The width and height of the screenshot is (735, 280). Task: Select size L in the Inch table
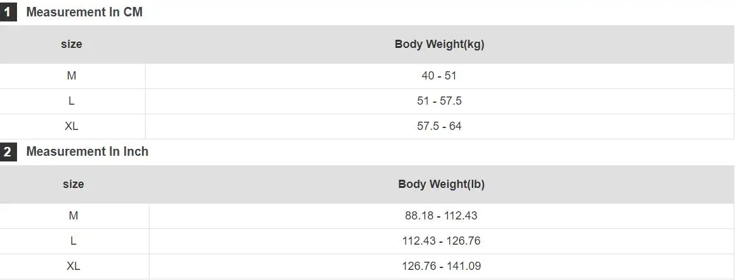(x=73, y=241)
